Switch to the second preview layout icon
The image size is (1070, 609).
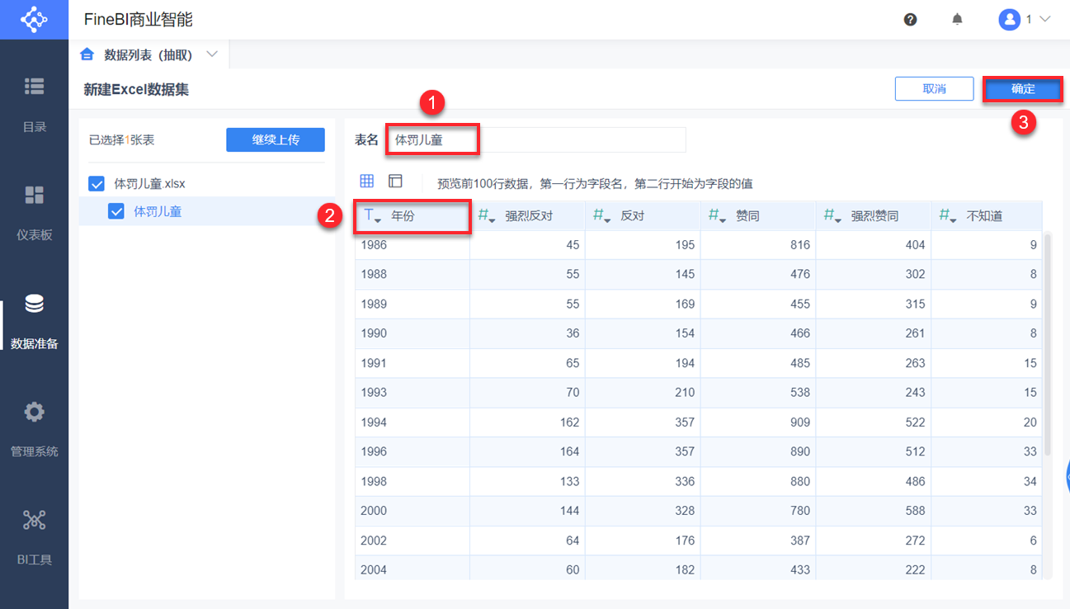pos(395,182)
